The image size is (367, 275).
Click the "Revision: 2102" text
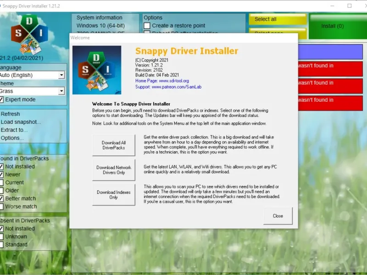tap(149, 70)
